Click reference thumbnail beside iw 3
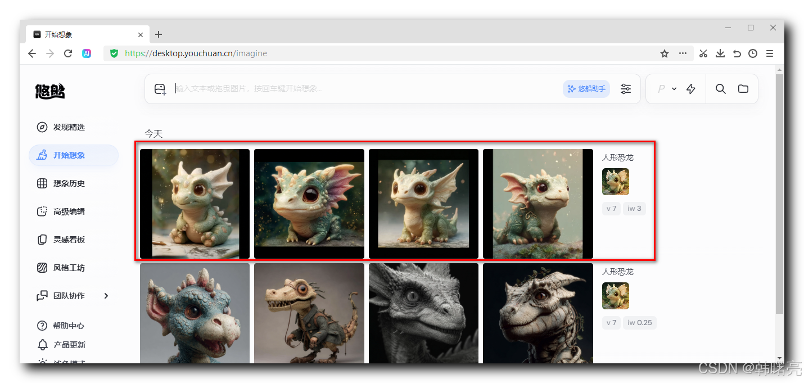The image size is (804, 383). click(x=616, y=182)
